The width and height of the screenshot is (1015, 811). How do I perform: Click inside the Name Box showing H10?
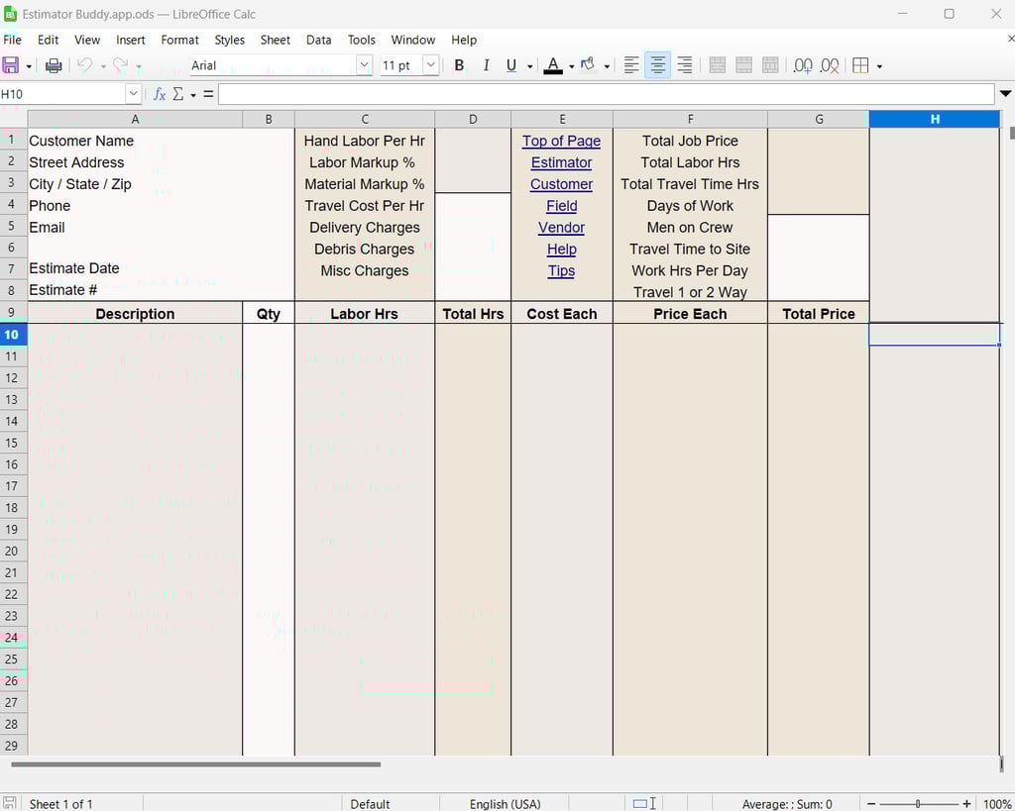(59, 93)
